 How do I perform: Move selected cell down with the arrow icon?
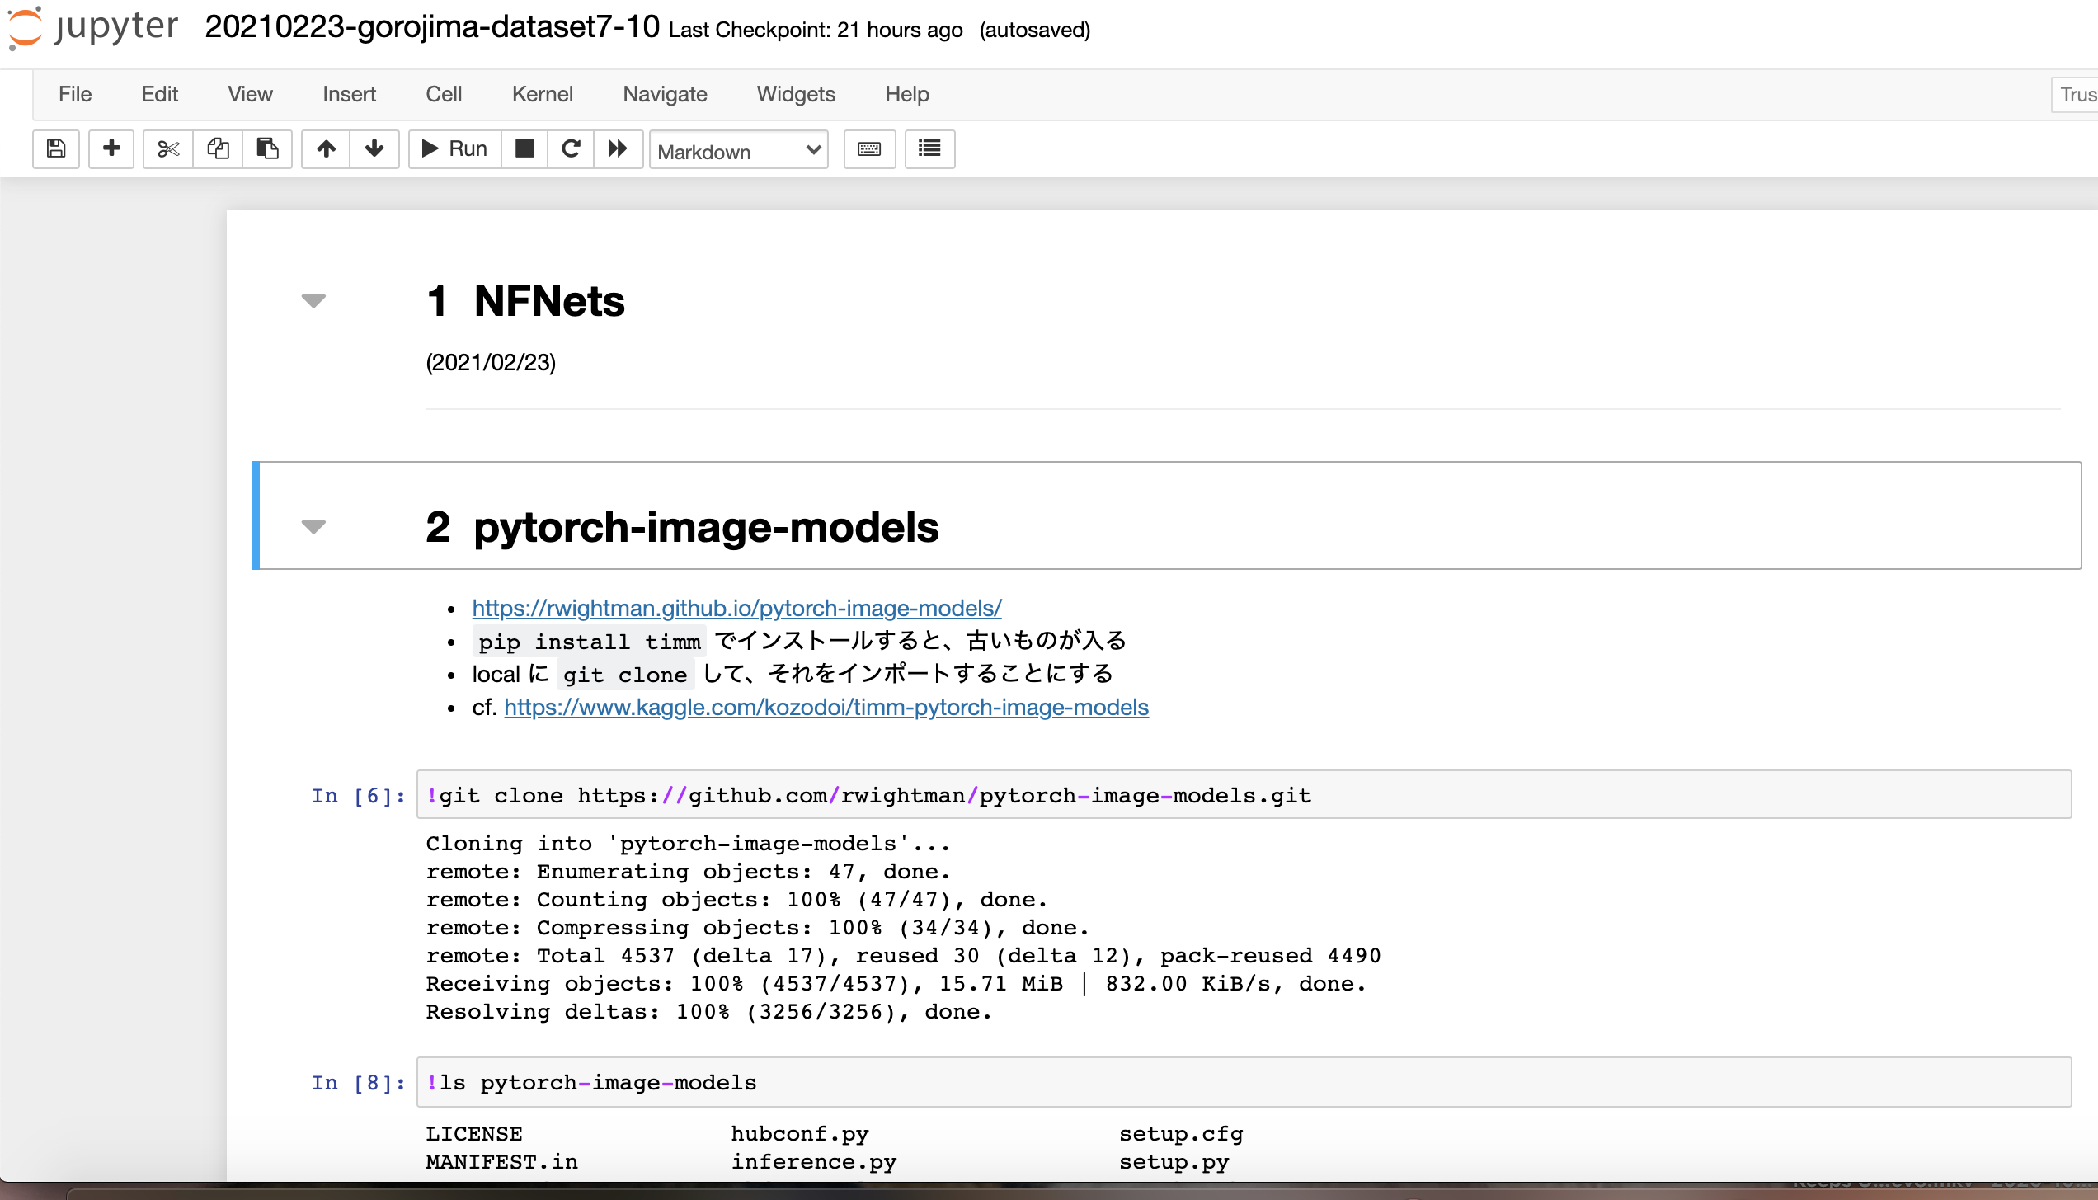(374, 148)
